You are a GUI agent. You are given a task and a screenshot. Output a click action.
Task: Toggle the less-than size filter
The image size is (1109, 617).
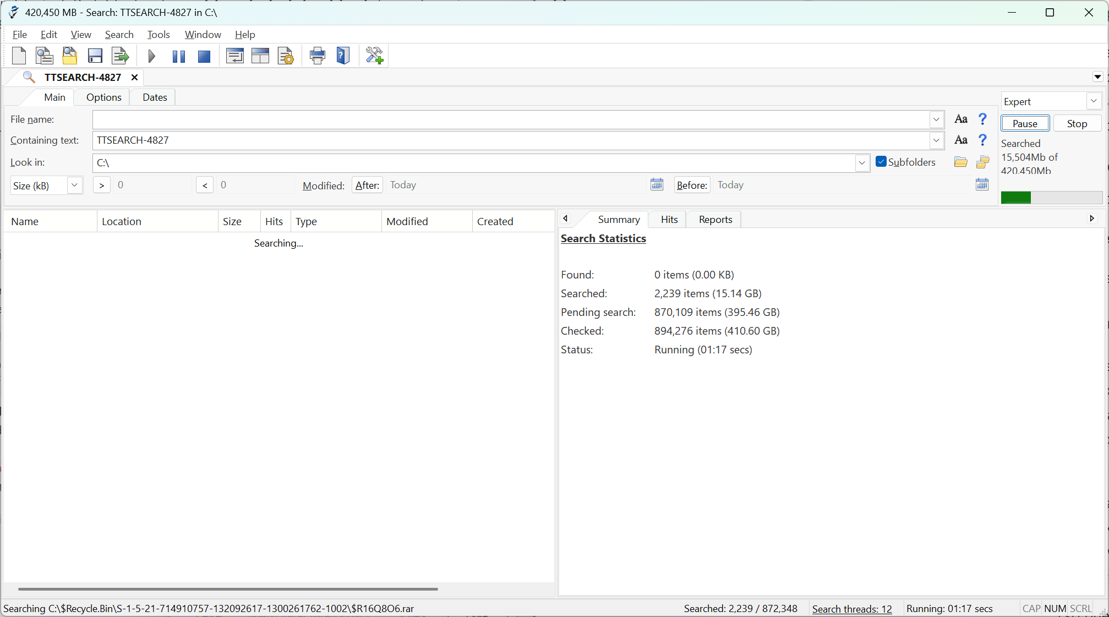tap(205, 185)
